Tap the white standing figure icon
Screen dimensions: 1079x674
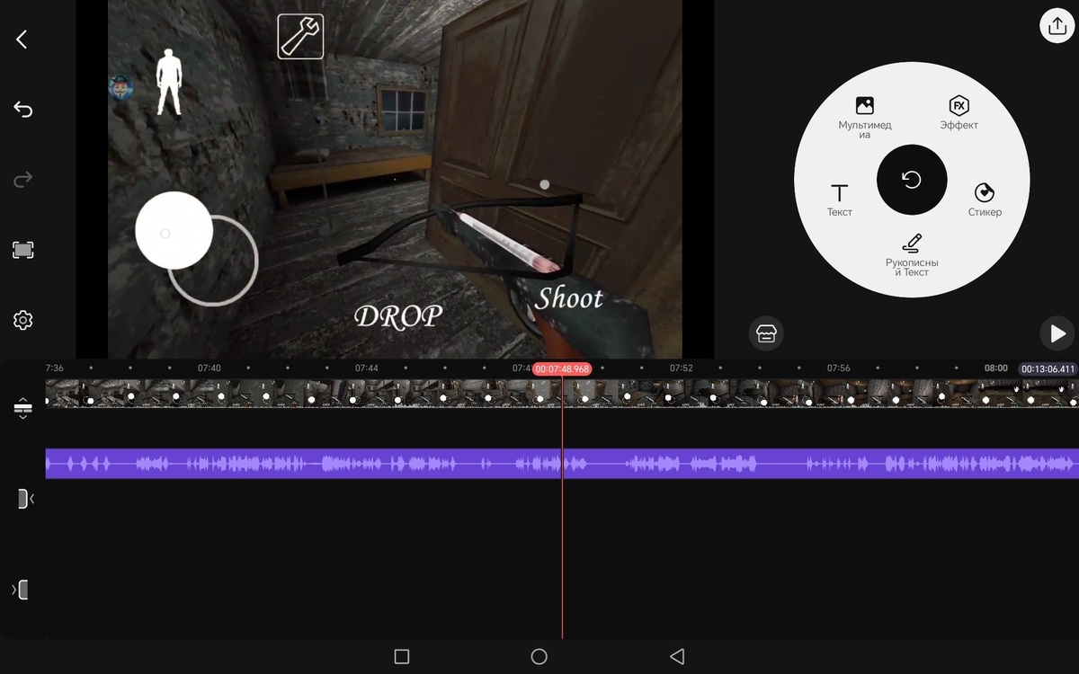pos(168,83)
